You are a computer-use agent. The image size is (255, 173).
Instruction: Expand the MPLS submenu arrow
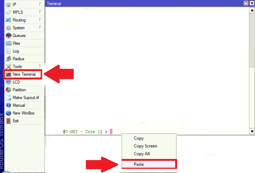pyautogui.click(x=40, y=12)
